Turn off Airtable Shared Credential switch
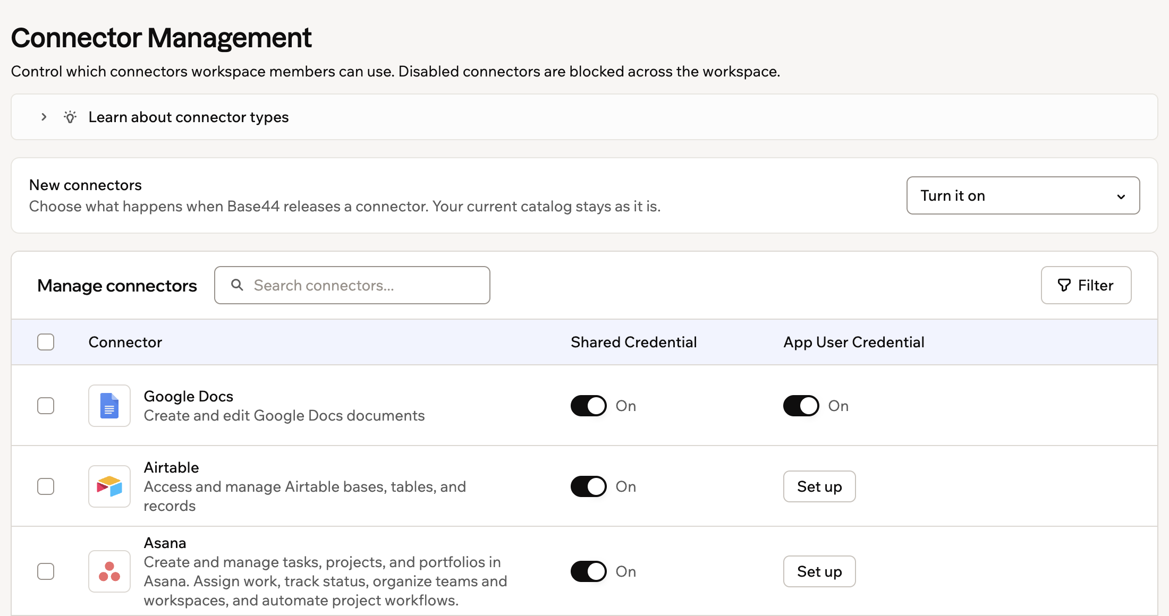The height and width of the screenshot is (616, 1169). coord(589,486)
